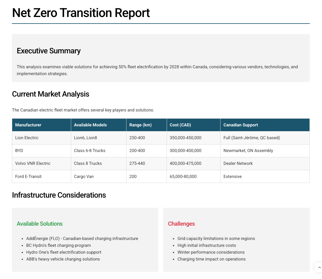The image size is (322, 279).
Task: Click the Charging time impact on operations item
Action: pos(212,259)
